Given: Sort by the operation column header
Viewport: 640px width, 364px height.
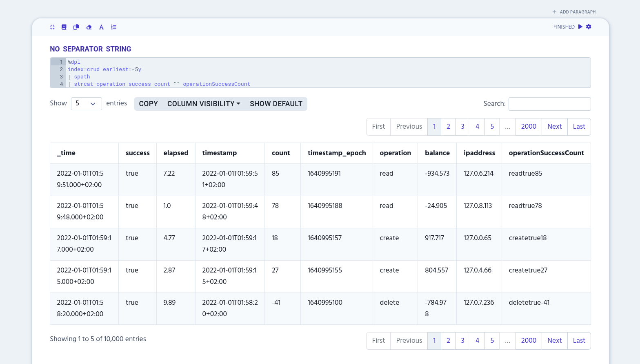Looking at the screenshot, I should click(x=396, y=153).
